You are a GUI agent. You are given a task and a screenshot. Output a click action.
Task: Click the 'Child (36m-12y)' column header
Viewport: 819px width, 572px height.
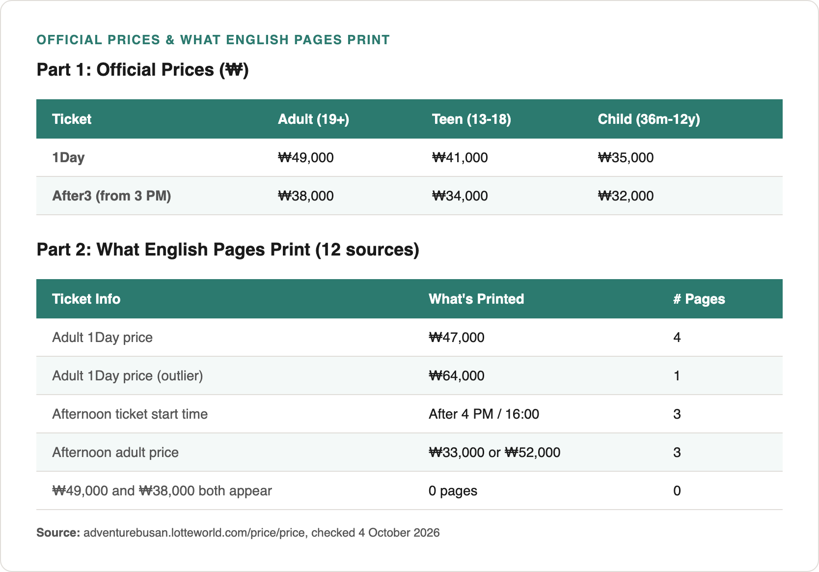[x=649, y=119]
